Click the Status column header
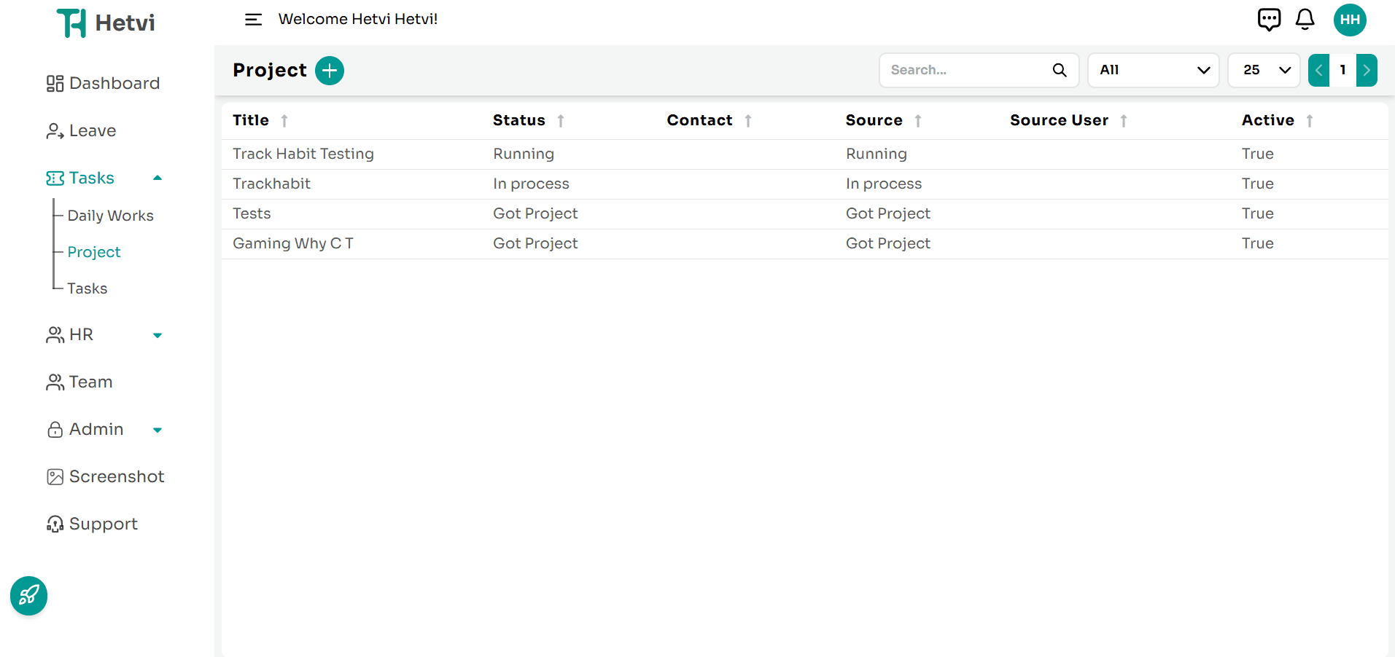Viewport: 1395px width, 657px height. click(519, 121)
